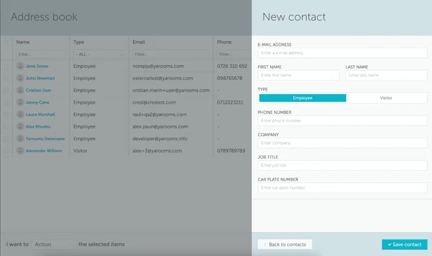Open the Action dropdown at the bottom
The image size is (432, 256).
click(54, 244)
